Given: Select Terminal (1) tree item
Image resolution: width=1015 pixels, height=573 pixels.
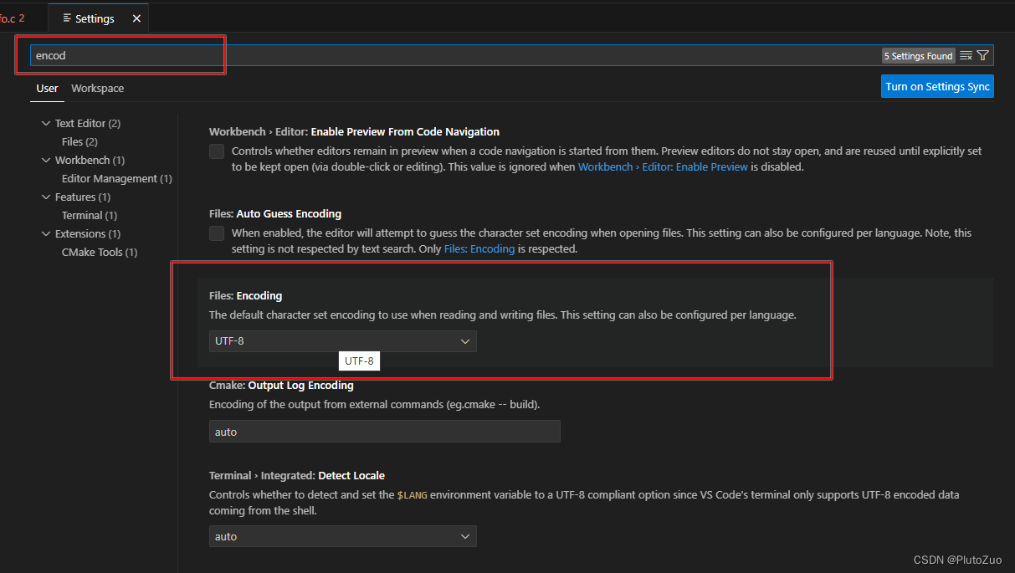Looking at the screenshot, I should coord(90,215).
